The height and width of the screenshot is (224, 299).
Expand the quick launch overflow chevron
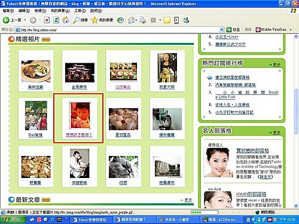click(x=66, y=219)
